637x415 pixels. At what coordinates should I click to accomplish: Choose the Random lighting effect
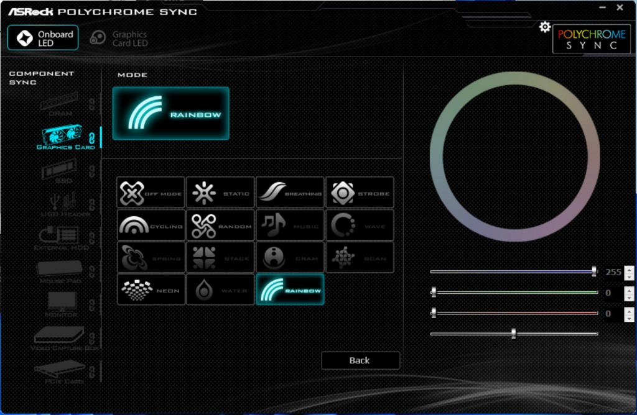(221, 225)
